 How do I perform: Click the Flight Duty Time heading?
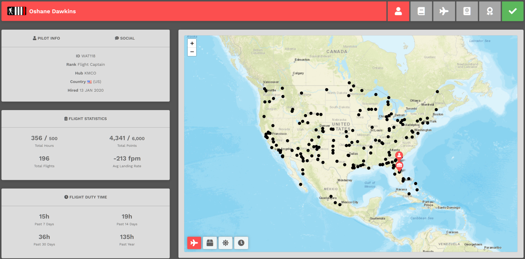click(86, 197)
